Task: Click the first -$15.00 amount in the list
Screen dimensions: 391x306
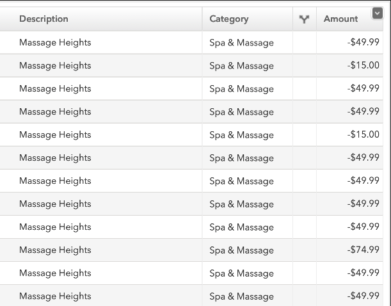Action: 363,66
